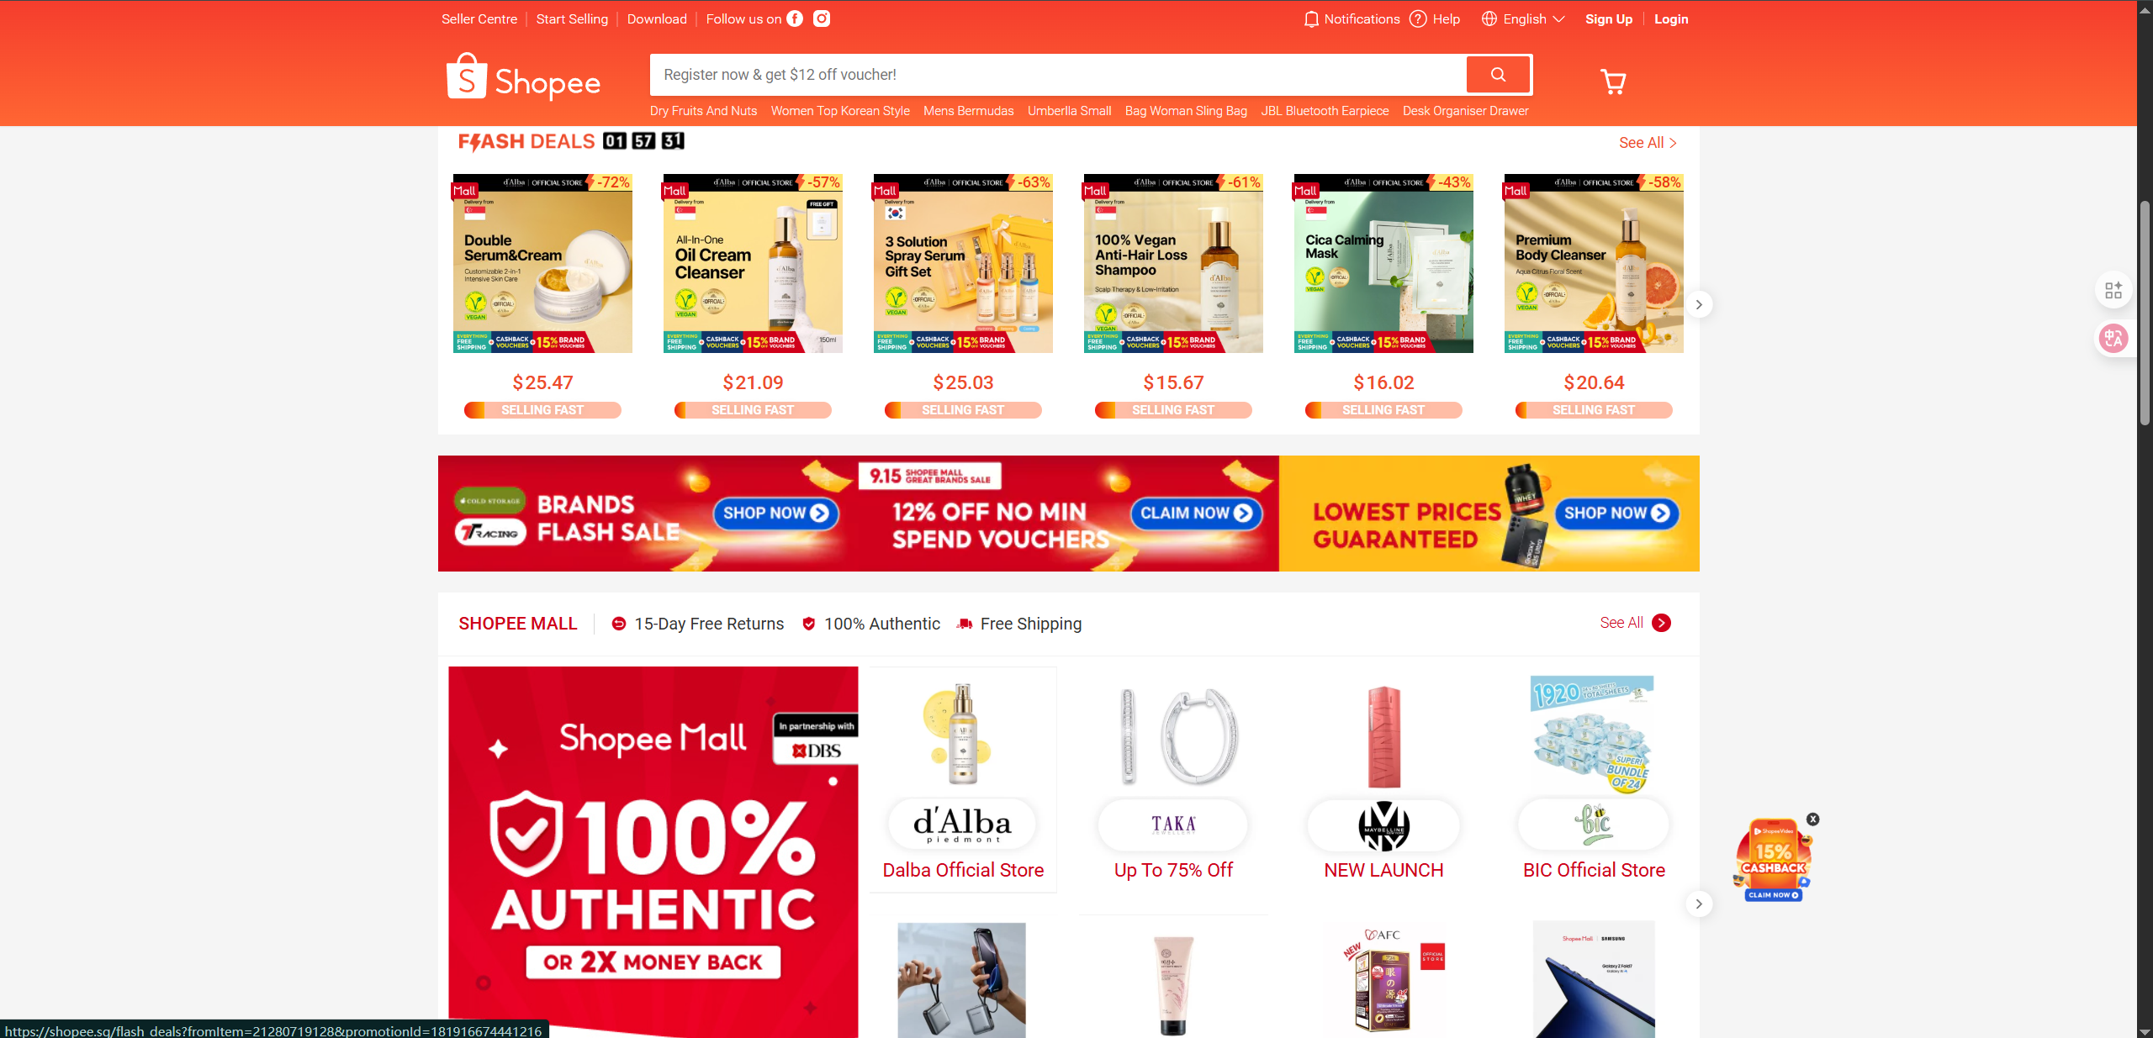Screen dimensions: 2153x1038
Task: Click the Sign Up link
Action: (1608, 18)
